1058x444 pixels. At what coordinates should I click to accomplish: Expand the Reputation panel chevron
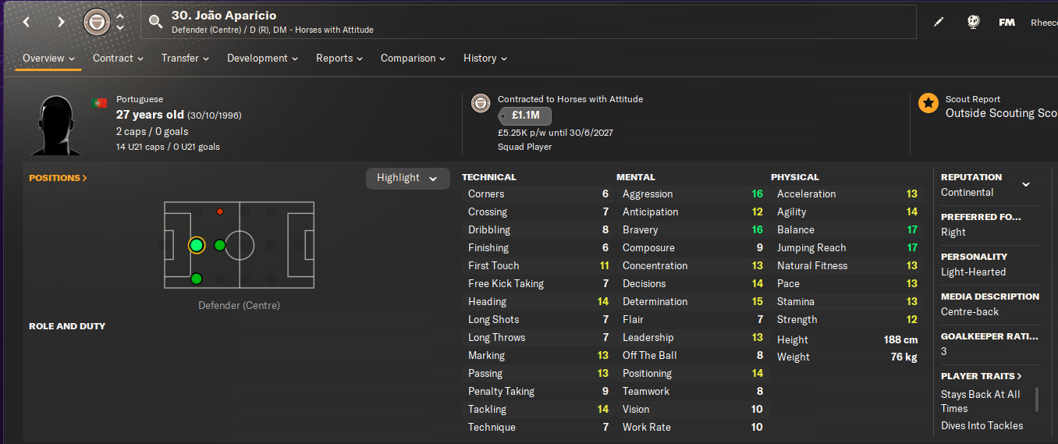[x=1026, y=184]
